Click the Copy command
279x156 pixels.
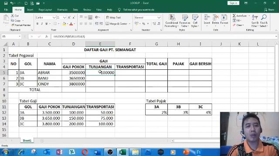point(16,20)
